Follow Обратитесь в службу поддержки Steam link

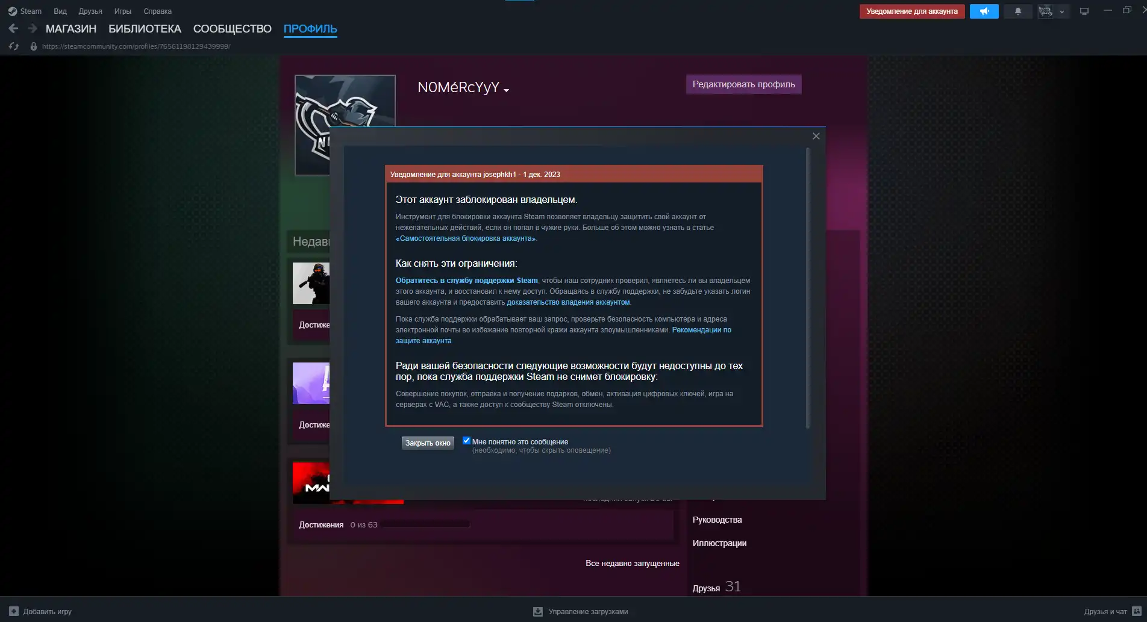tap(467, 281)
